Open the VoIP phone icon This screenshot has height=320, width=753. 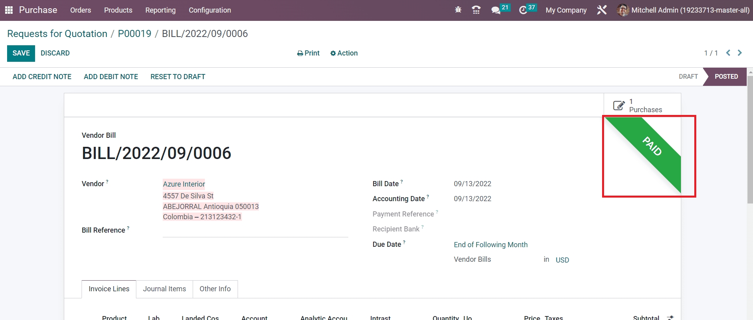click(476, 10)
